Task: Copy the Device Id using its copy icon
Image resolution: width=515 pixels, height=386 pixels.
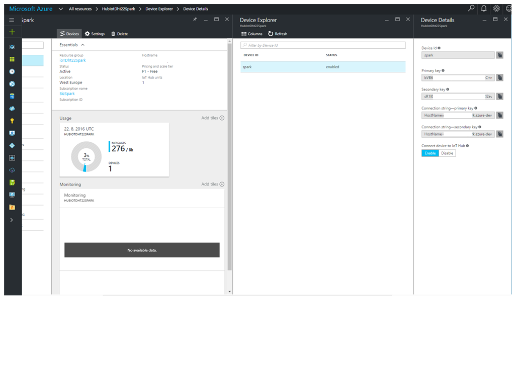Action: coord(500,55)
